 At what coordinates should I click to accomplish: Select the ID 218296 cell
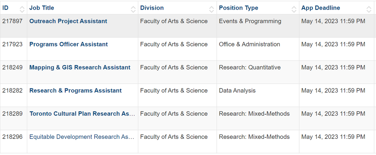[13, 137]
